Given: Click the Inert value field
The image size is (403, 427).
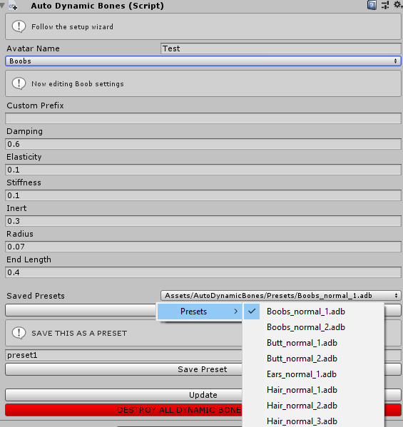Looking at the screenshot, I should [203, 221].
